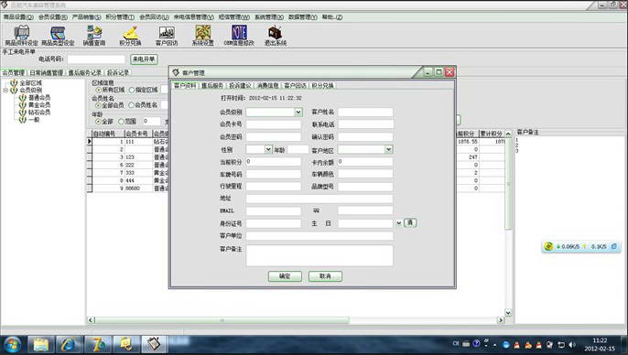The image size is (628, 355).
Task: Open the 商品类型设定 toolbar icon
Action: click(58, 35)
